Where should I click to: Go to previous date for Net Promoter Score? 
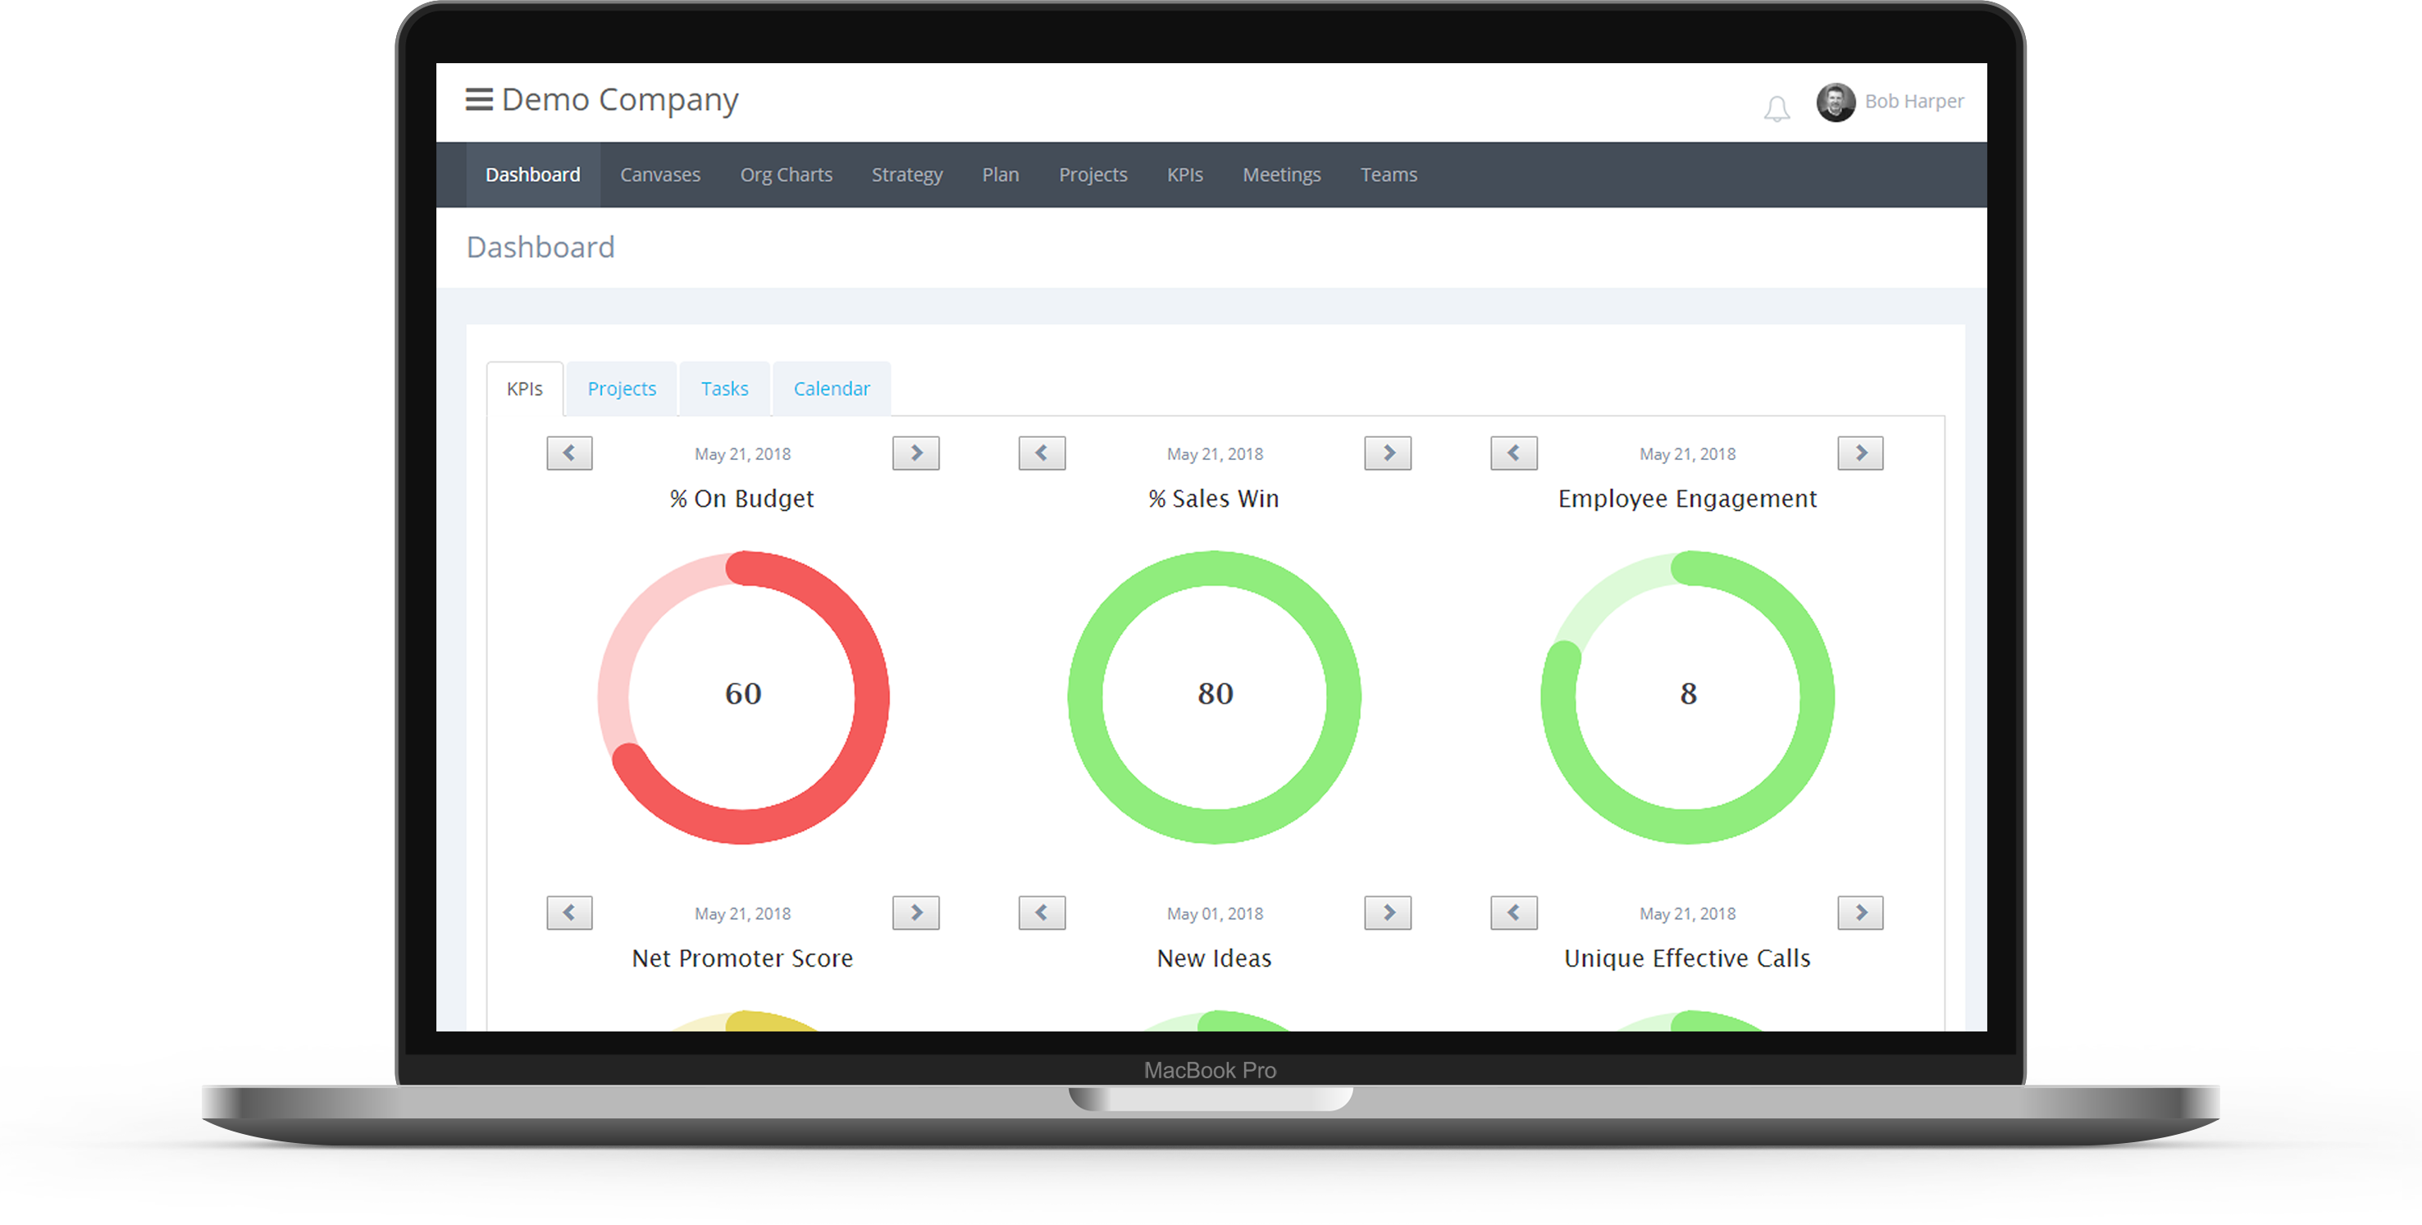point(569,913)
